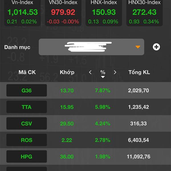The height and width of the screenshot is (171, 171).
Task: Sort by the Khớp column header
Action: tap(67, 72)
